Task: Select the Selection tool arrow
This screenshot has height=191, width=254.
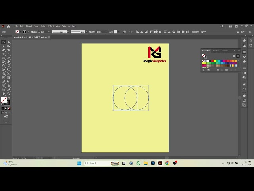Action: pos(4,42)
